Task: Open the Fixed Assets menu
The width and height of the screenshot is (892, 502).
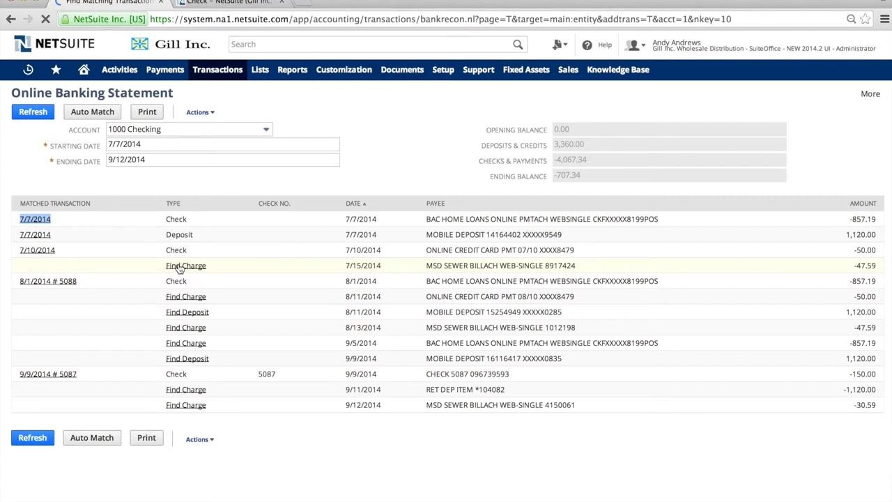Action: [526, 70]
